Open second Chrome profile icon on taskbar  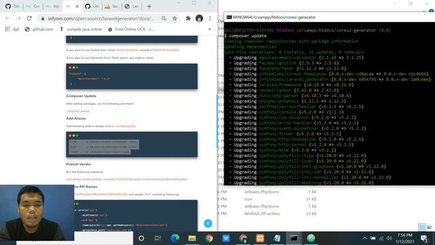(243, 238)
